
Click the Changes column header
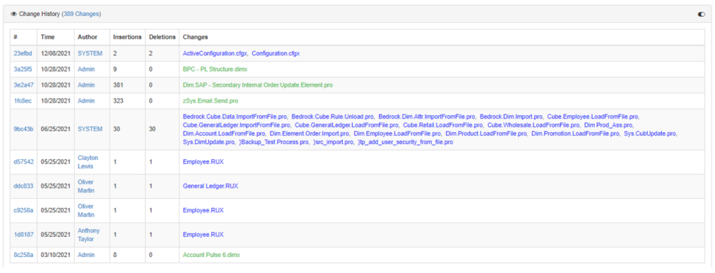click(196, 37)
